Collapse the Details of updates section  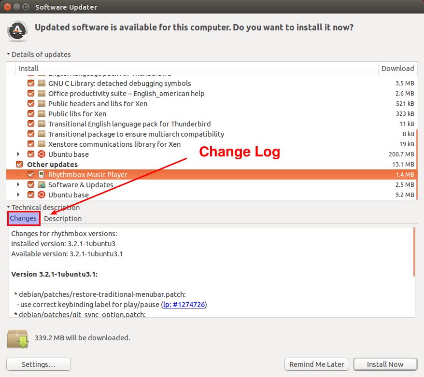[x=8, y=55]
